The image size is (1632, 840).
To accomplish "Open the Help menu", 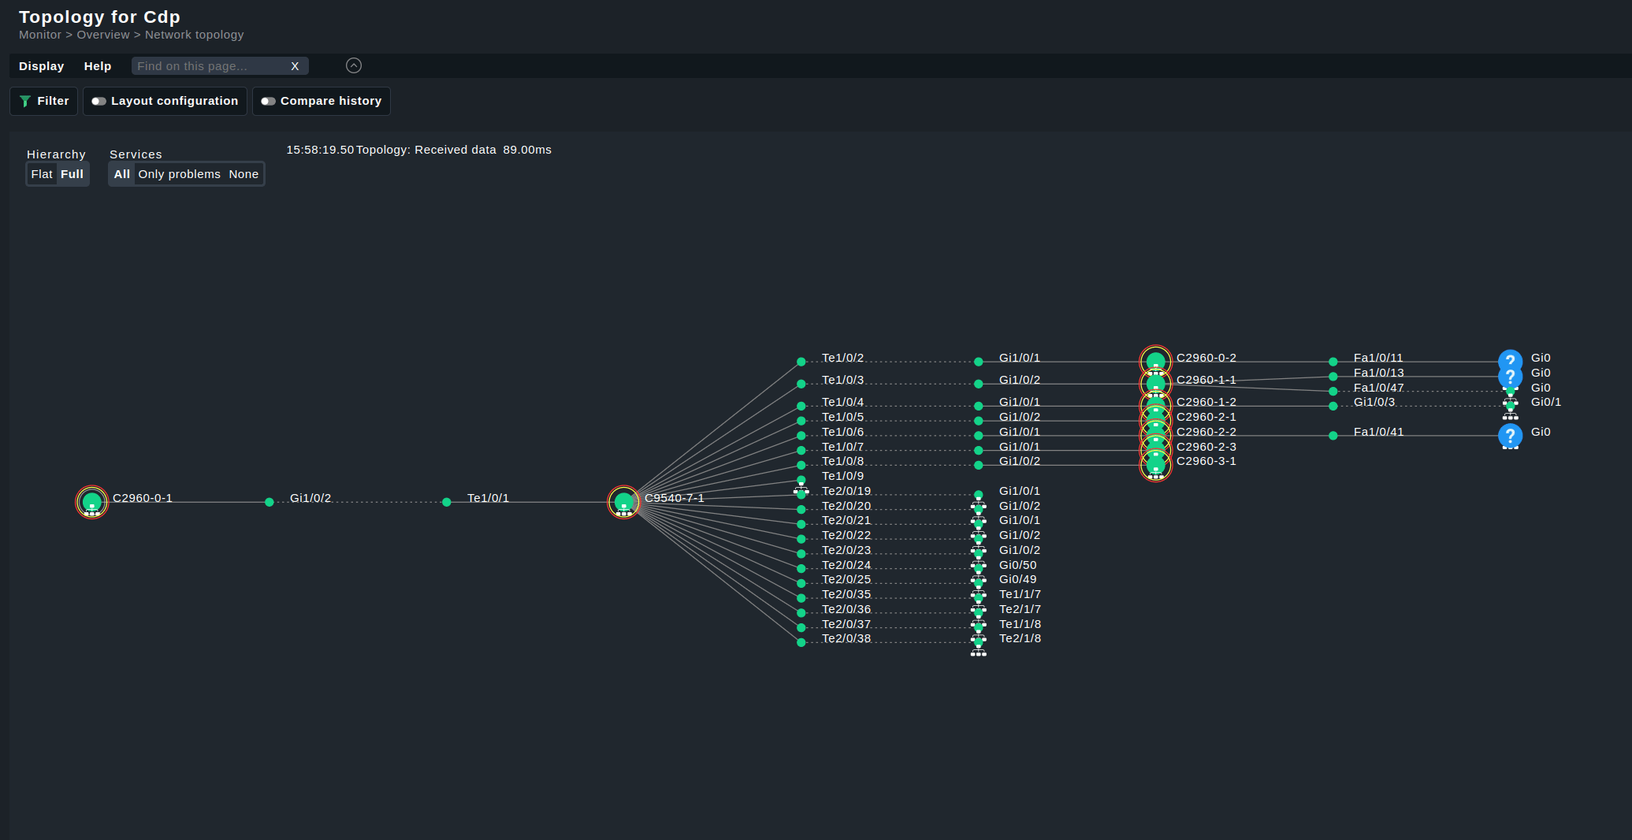I will point(98,66).
